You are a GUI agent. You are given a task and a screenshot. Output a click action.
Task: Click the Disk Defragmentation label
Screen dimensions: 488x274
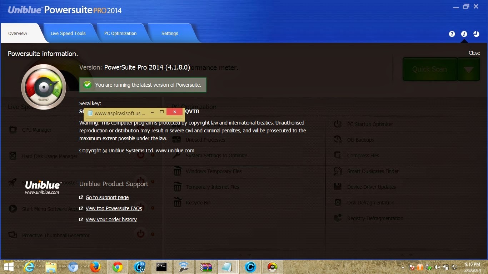click(371, 203)
